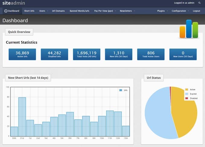Open the Short Urls menu item
The height and width of the screenshot is (147, 205).
pyautogui.click(x=29, y=11)
